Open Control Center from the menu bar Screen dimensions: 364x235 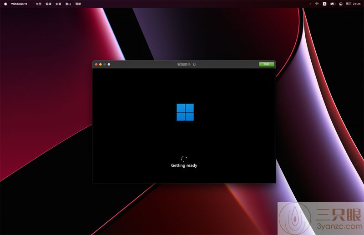[x=341, y=4]
